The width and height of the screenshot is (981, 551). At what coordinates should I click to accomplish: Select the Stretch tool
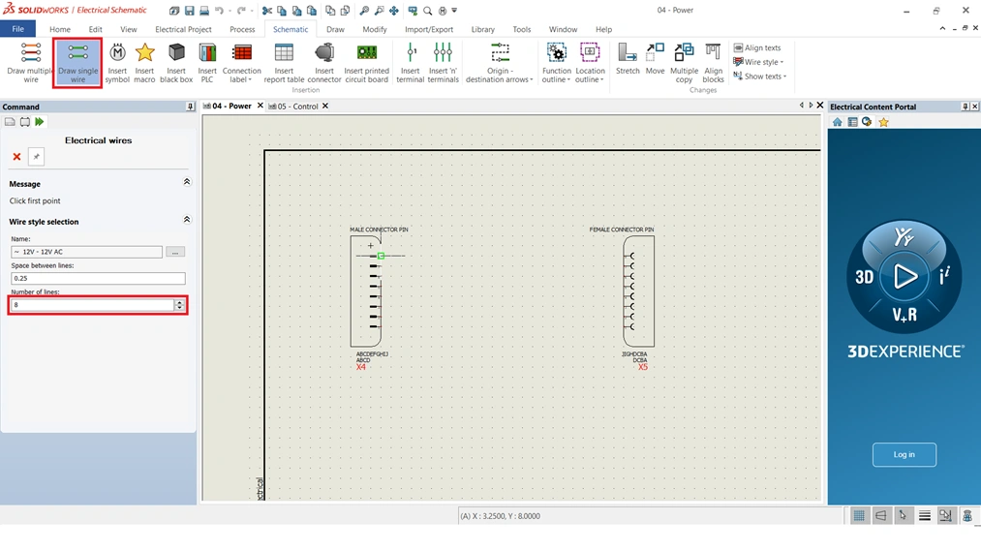628,59
